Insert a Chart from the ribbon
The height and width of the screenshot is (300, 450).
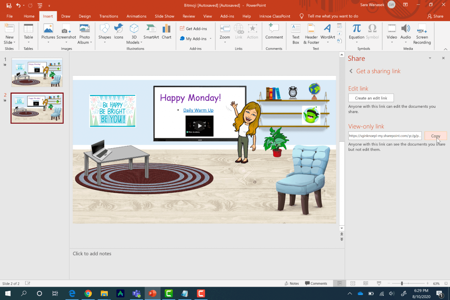click(x=166, y=32)
